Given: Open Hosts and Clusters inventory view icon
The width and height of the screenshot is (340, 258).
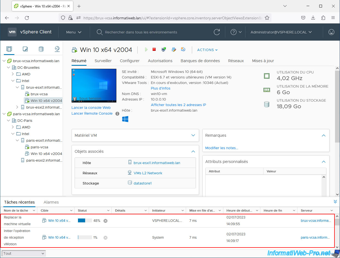Looking at the screenshot, I should 9,49.
